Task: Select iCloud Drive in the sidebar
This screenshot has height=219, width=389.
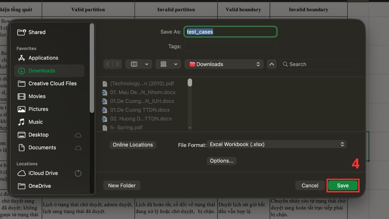Action: pos(49,173)
